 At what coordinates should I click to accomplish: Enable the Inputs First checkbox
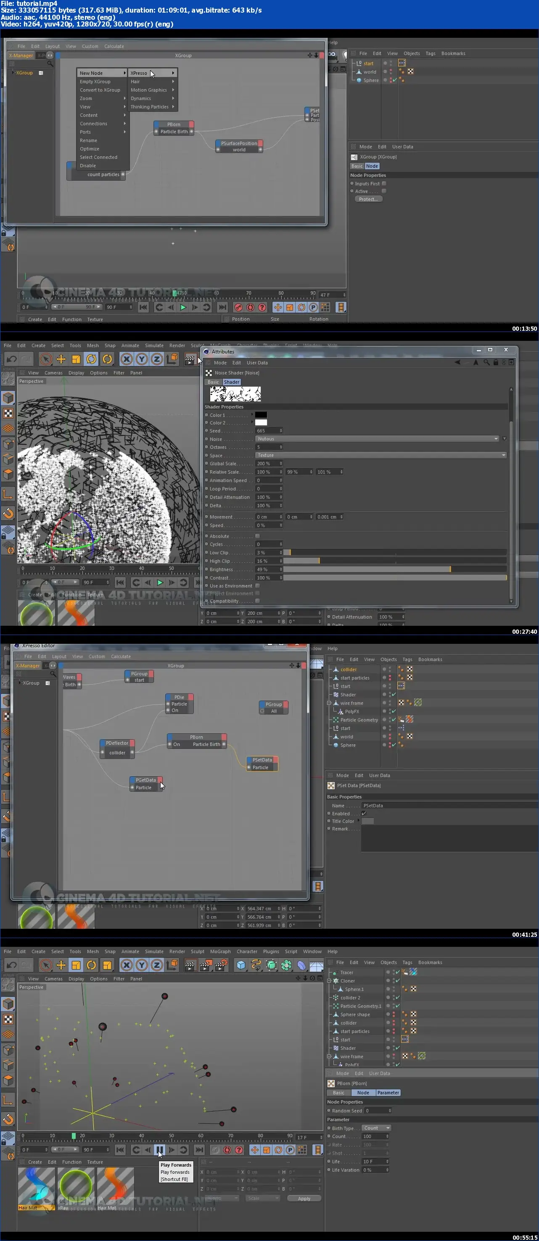point(384,183)
